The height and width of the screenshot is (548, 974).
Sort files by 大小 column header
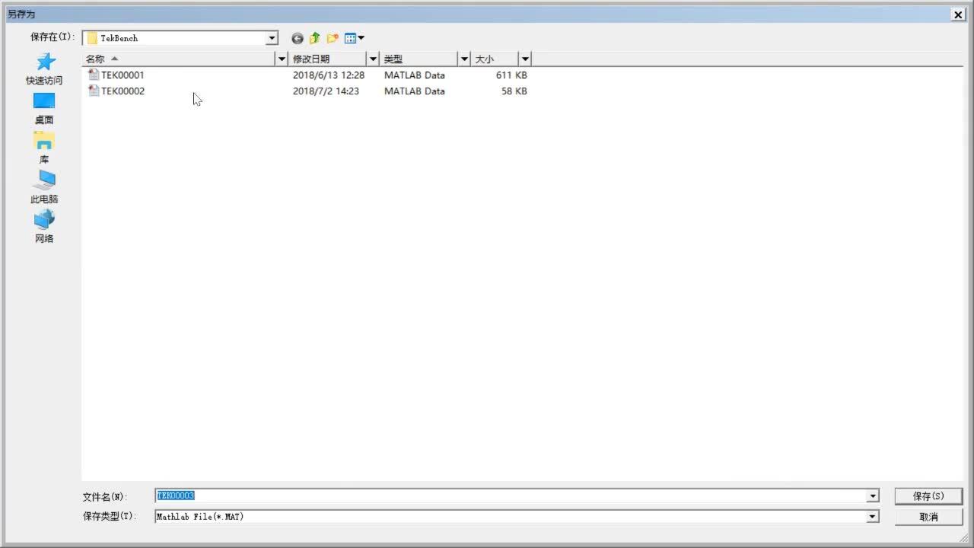pyautogui.click(x=493, y=59)
